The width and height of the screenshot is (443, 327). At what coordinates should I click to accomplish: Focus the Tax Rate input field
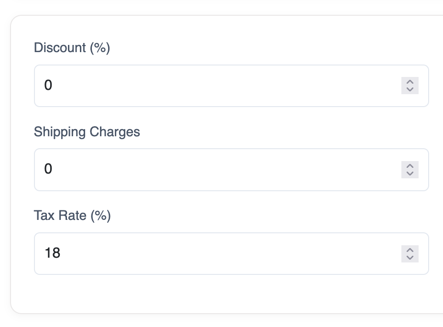point(191,254)
